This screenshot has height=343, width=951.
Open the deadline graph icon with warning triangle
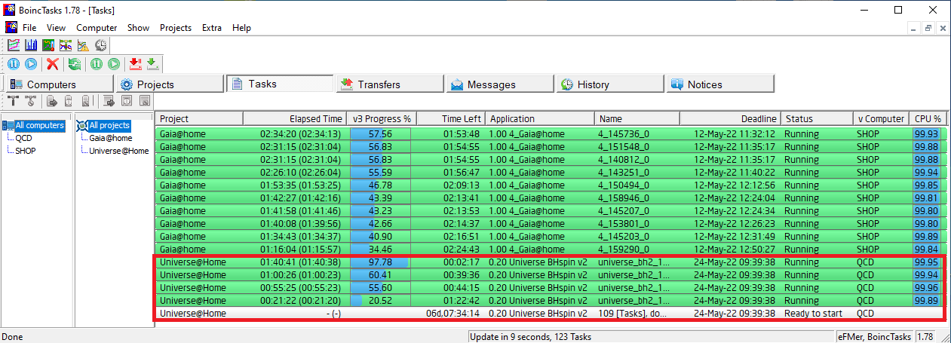coord(83,46)
